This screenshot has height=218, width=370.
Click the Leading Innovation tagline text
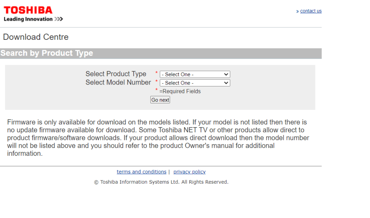(28, 19)
